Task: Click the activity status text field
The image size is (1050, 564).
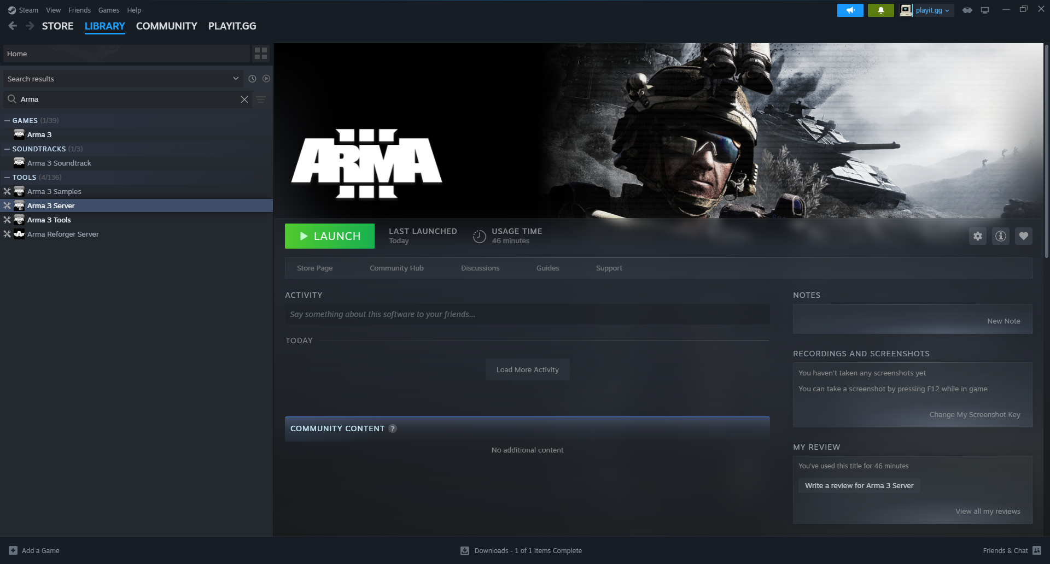Action: (527, 314)
